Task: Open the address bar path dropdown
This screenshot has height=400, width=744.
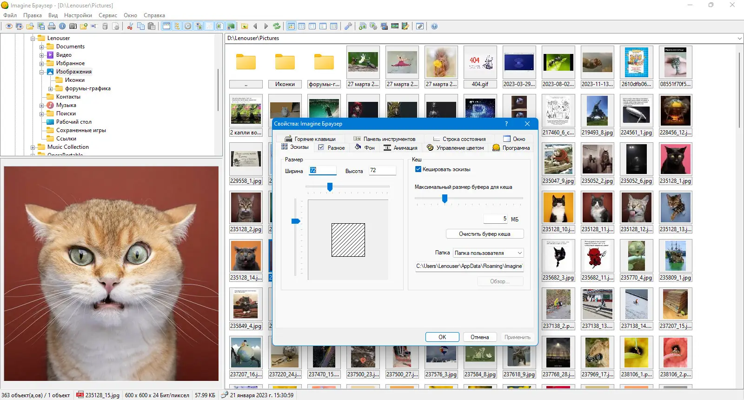Action: click(x=739, y=38)
